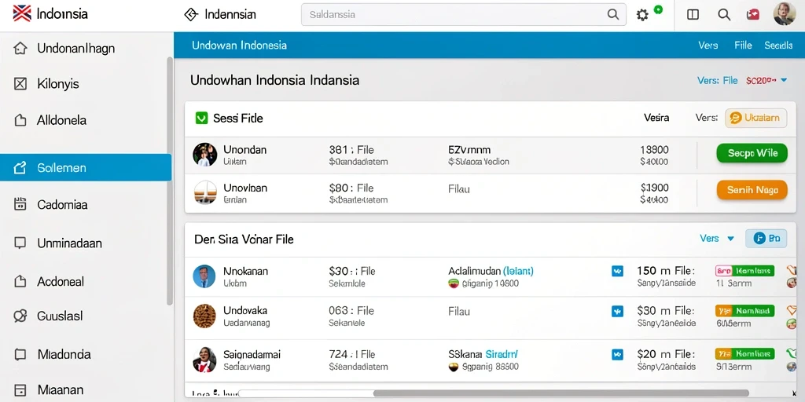Click the icon beside Acdoneal

pyautogui.click(x=20, y=281)
